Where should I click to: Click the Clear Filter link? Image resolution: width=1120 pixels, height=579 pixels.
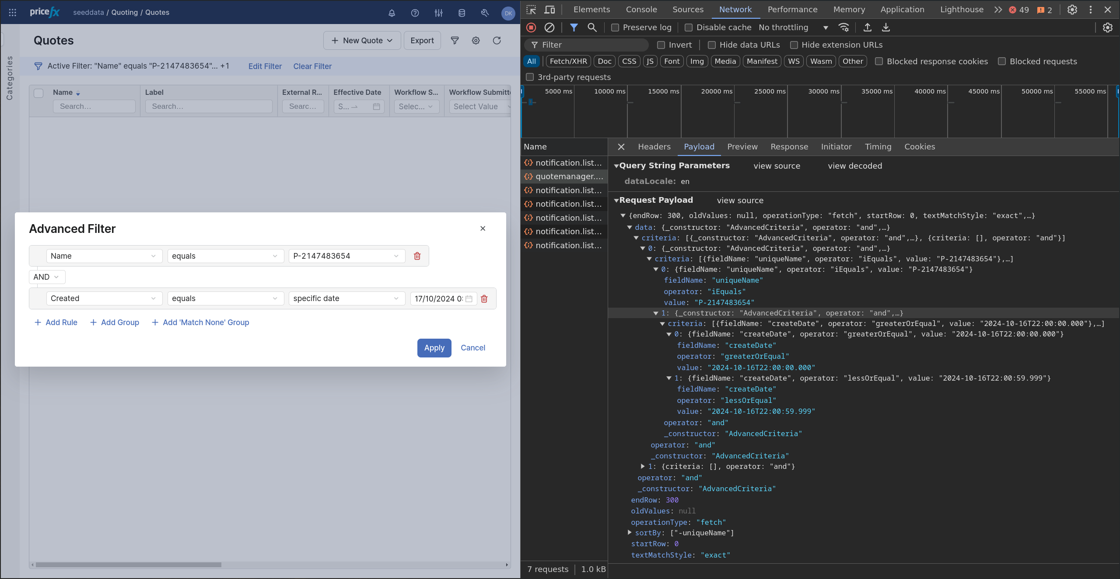[312, 66]
